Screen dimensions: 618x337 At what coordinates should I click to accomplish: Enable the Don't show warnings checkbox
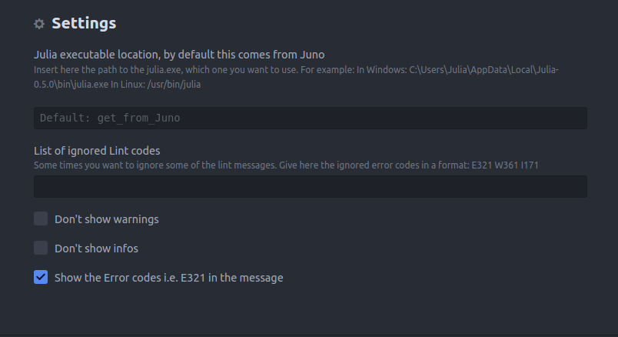pyautogui.click(x=41, y=219)
